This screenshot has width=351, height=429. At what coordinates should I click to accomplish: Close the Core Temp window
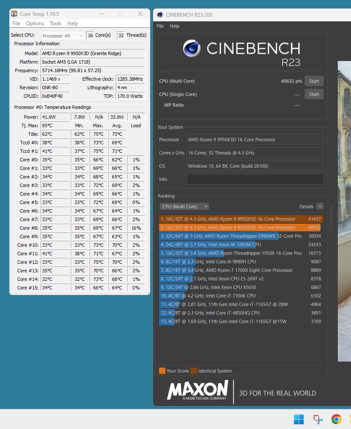point(140,14)
